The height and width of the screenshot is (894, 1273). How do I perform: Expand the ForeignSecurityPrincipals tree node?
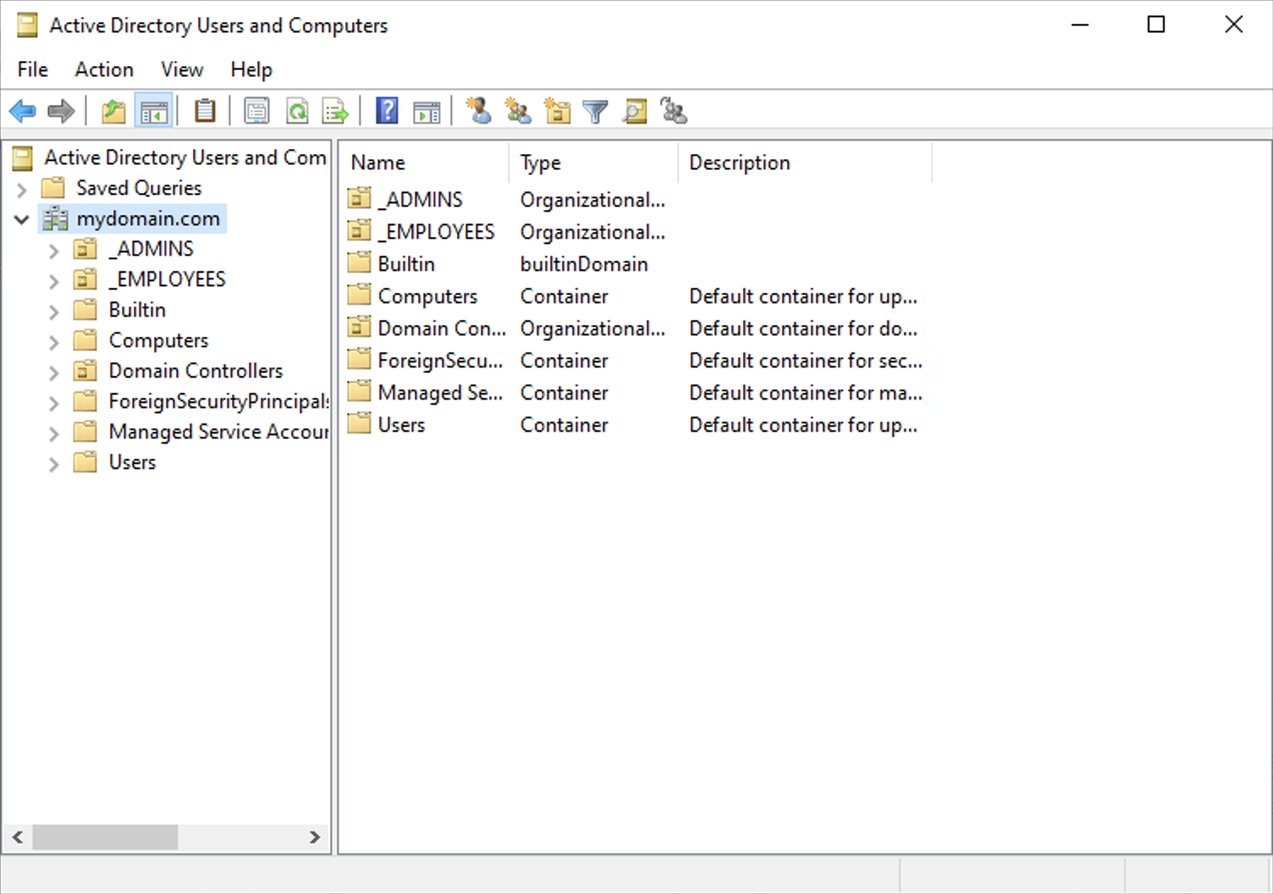point(54,403)
